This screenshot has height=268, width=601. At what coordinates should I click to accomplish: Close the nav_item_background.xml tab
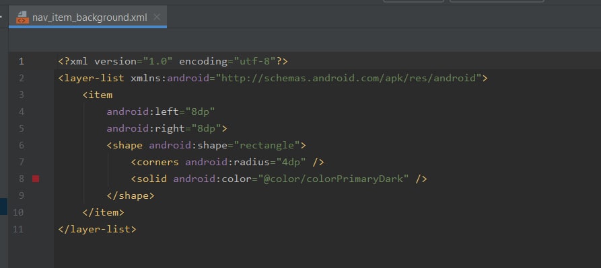click(157, 17)
